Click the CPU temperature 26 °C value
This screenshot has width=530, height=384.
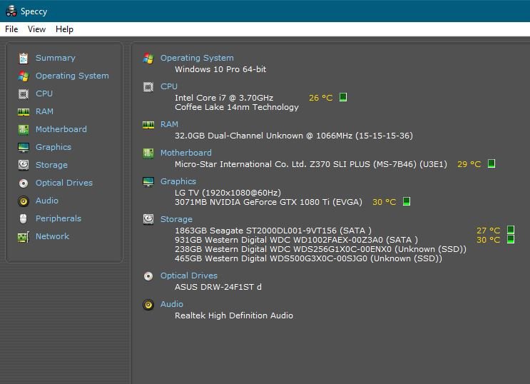[321, 98]
